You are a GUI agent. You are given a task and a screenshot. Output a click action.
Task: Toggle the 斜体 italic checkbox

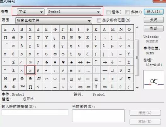tap(128, 12)
